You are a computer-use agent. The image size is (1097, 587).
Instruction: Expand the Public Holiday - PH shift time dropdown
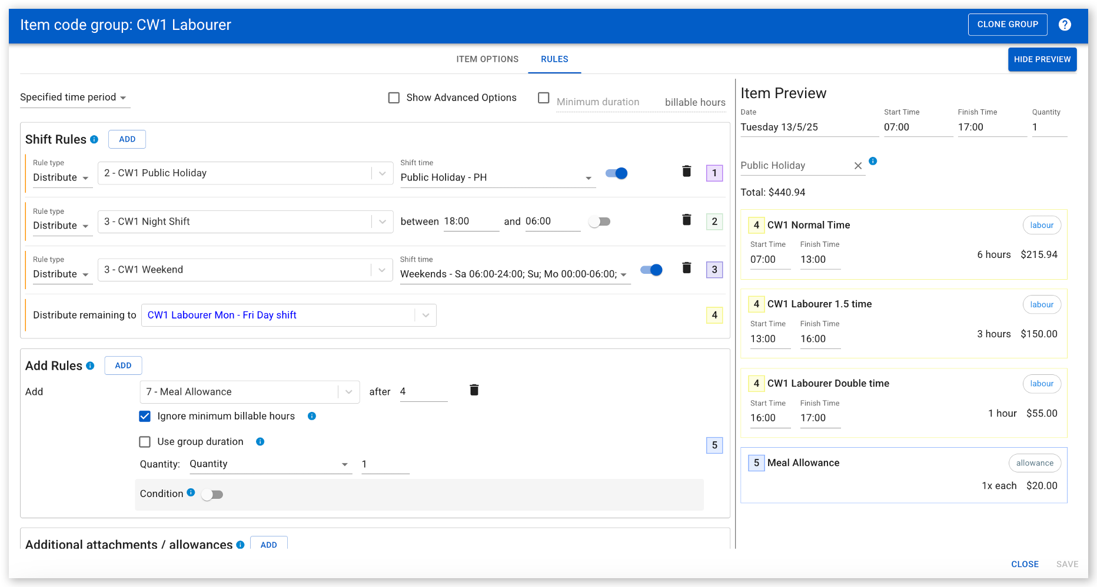click(x=497, y=177)
